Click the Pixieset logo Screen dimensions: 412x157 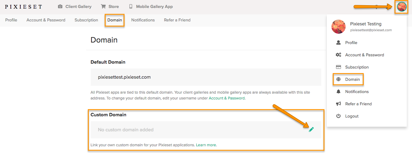24,6
